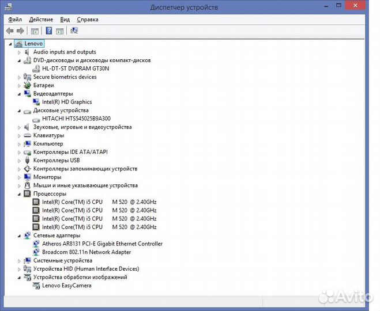Open the Действие menu
This screenshot has height=311, width=380.
41,19
